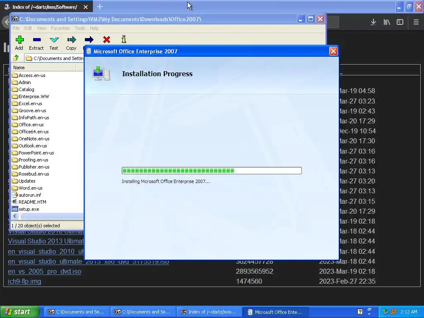Screen dimensions: 424x318
Task: Open browser downloads arrow icon
Action: click(x=373, y=22)
